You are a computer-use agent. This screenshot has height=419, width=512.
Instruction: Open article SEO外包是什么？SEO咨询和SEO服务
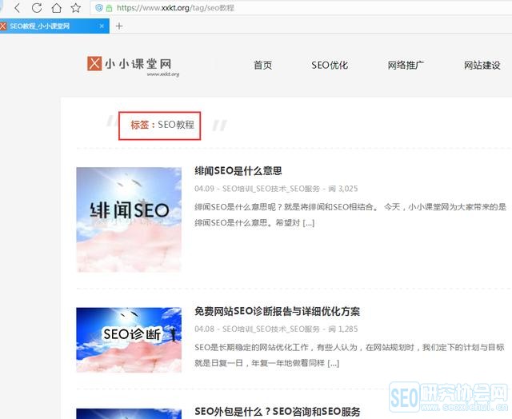[278, 412]
